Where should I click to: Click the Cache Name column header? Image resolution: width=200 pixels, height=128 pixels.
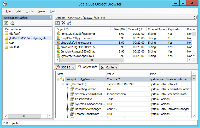coord(28,29)
